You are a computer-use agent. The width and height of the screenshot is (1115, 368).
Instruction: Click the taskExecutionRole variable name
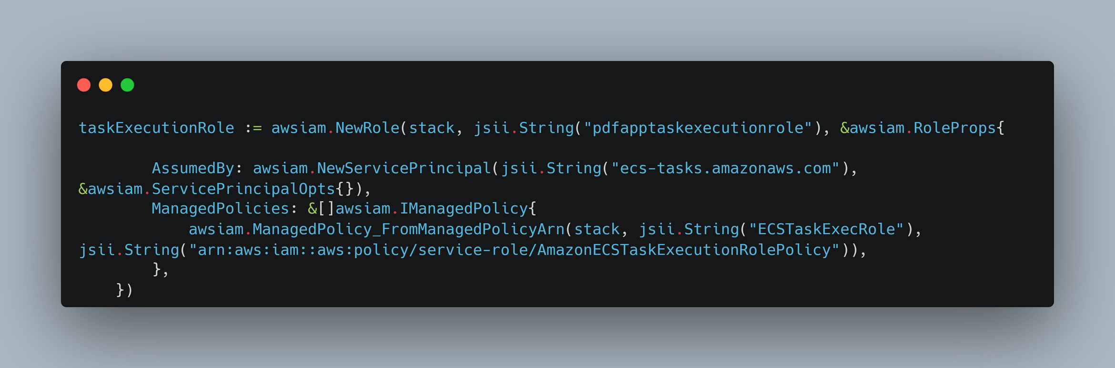156,128
